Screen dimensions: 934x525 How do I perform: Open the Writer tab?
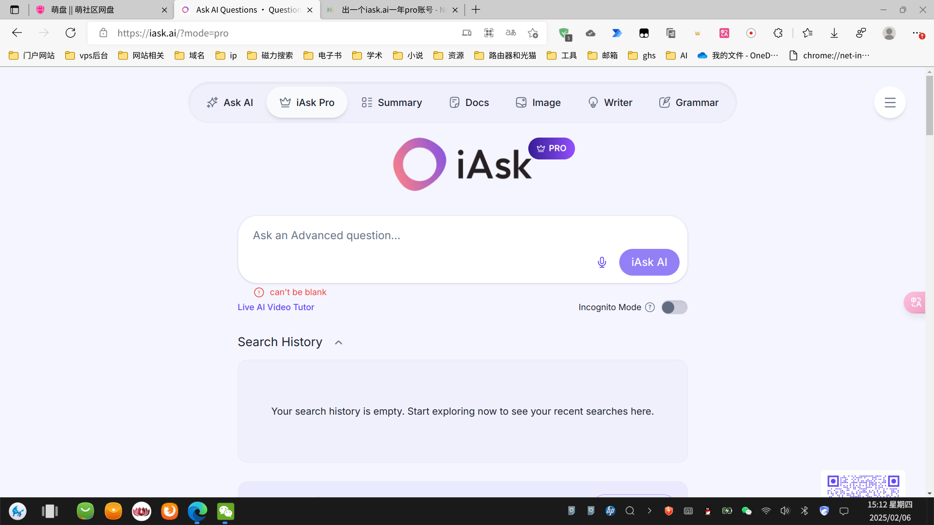610,103
